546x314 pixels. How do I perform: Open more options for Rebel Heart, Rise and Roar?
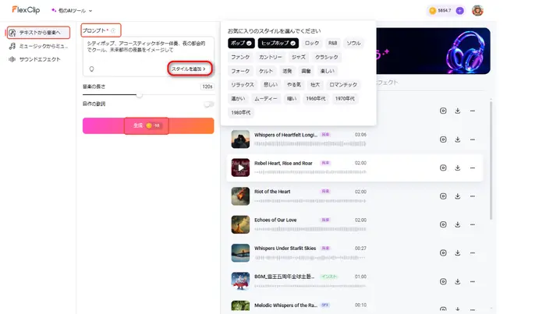tap(473, 168)
